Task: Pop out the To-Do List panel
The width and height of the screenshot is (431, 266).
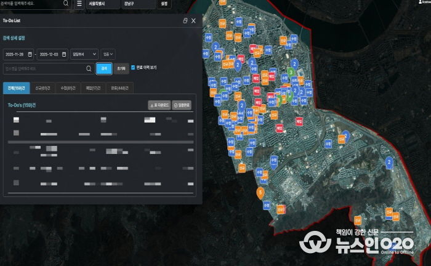Action: click(x=185, y=20)
